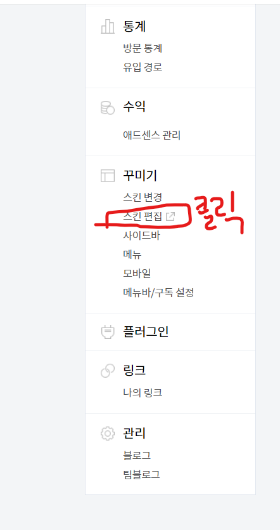This screenshot has height=530, width=280.
Task: Go to 나의 링크
Action: coord(143,393)
